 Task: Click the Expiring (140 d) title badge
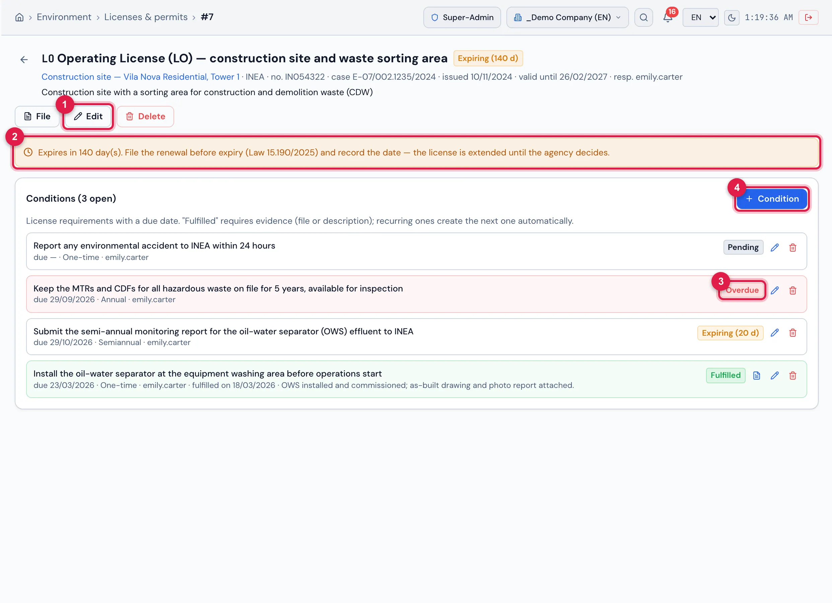(488, 58)
